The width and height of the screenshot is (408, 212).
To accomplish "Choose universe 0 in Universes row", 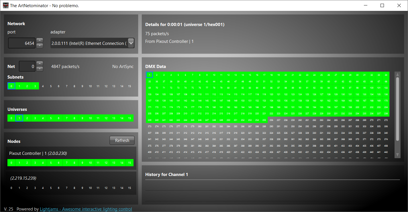I will (11, 118).
